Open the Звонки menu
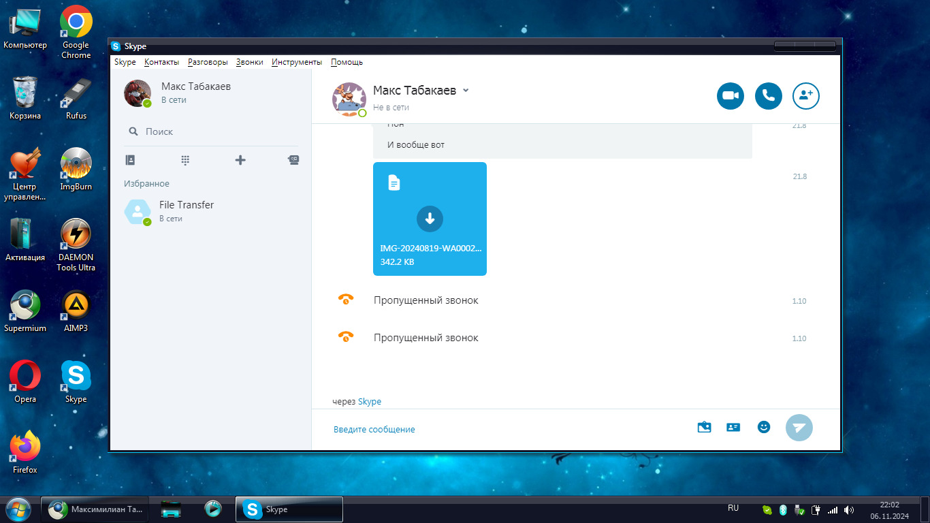 point(250,62)
